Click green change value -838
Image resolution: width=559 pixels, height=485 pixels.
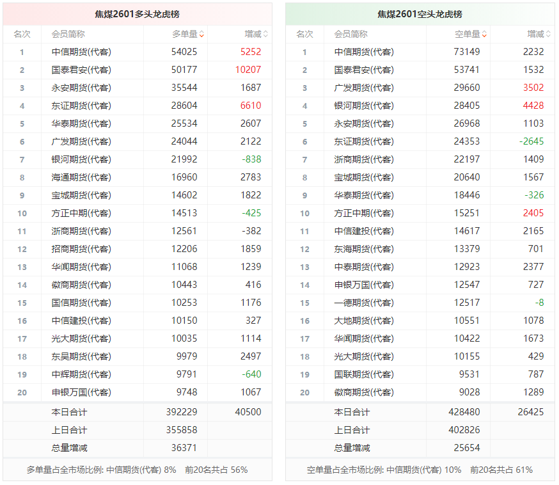pos(252,159)
